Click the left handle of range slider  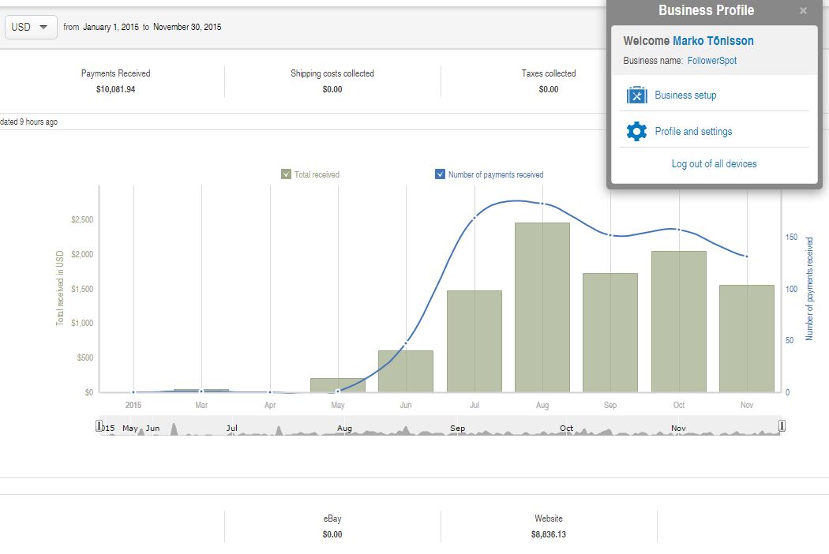pos(99,426)
